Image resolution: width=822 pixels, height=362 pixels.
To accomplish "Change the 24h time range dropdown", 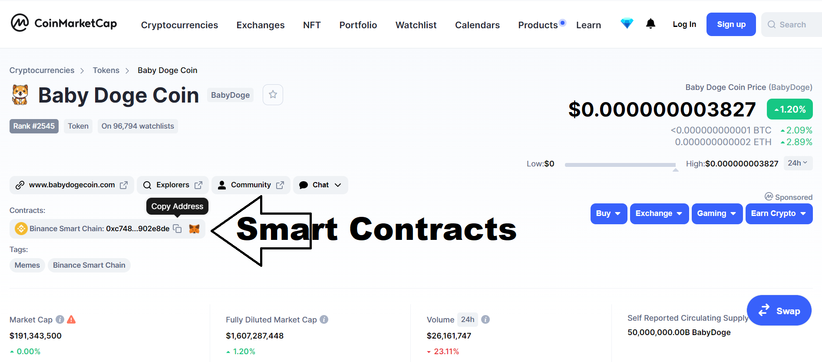I will [x=797, y=163].
